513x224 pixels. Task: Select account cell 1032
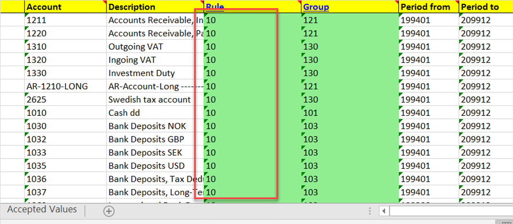tap(65, 139)
